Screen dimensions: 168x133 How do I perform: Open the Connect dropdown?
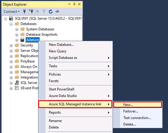(x=12, y=11)
